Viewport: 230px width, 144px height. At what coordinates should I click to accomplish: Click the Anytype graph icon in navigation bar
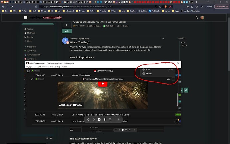(x=105, y=119)
